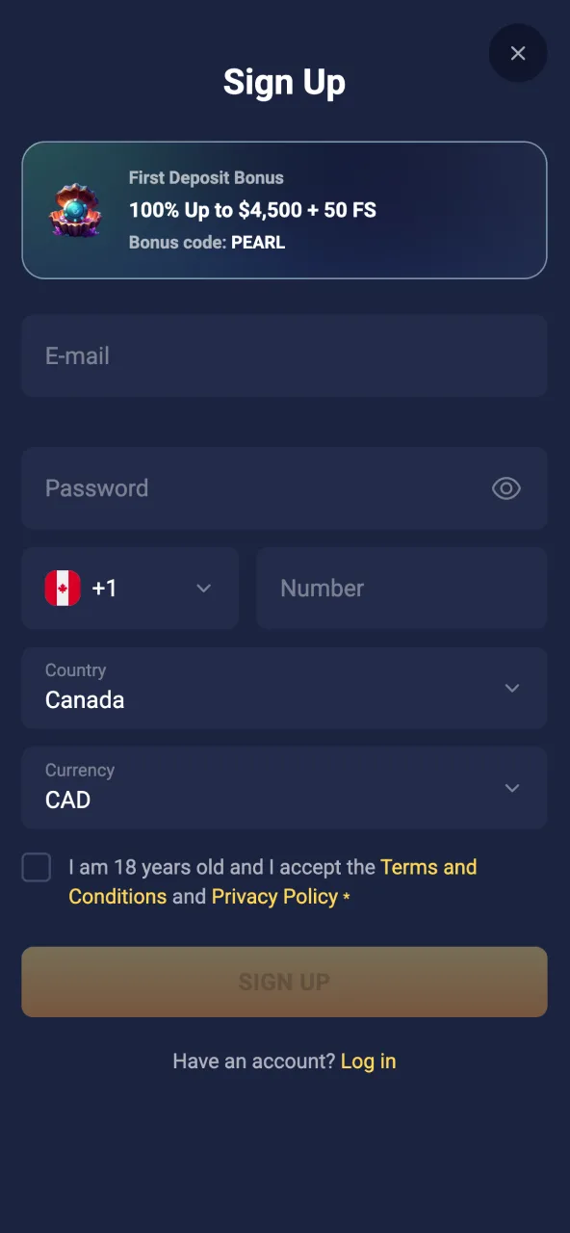Select the chevron beside the phone code
The width and height of the screenshot is (570, 1233).
tap(203, 588)
